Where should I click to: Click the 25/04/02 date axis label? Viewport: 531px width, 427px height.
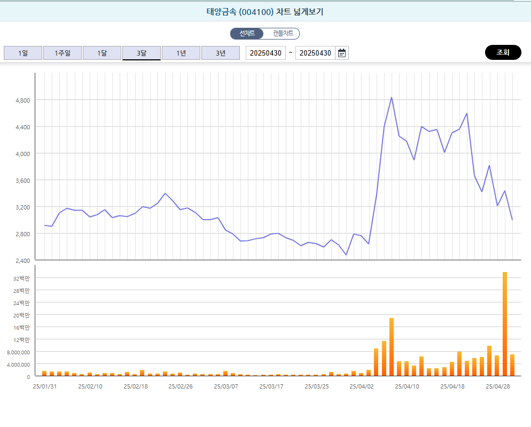pos(362,386)
